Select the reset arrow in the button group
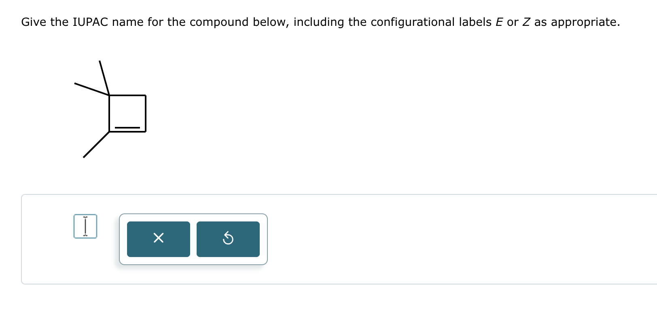Image resolution: width=657 pixels, height=333 pixels. [228, 239]
